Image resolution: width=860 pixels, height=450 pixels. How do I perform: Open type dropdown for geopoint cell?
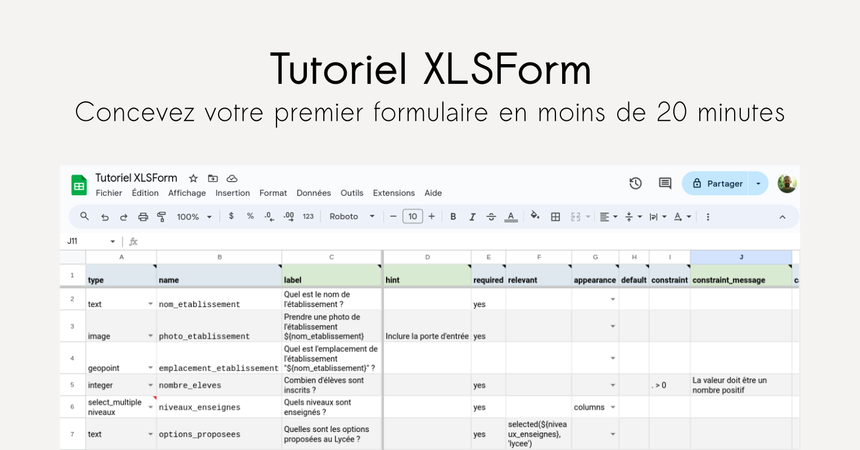point(151,368)
